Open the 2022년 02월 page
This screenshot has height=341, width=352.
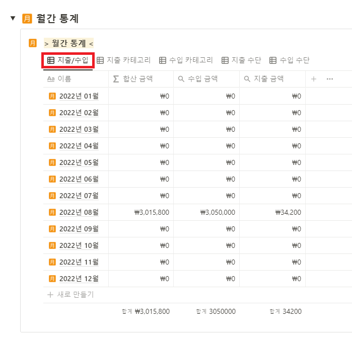click(x=79, y=113)
